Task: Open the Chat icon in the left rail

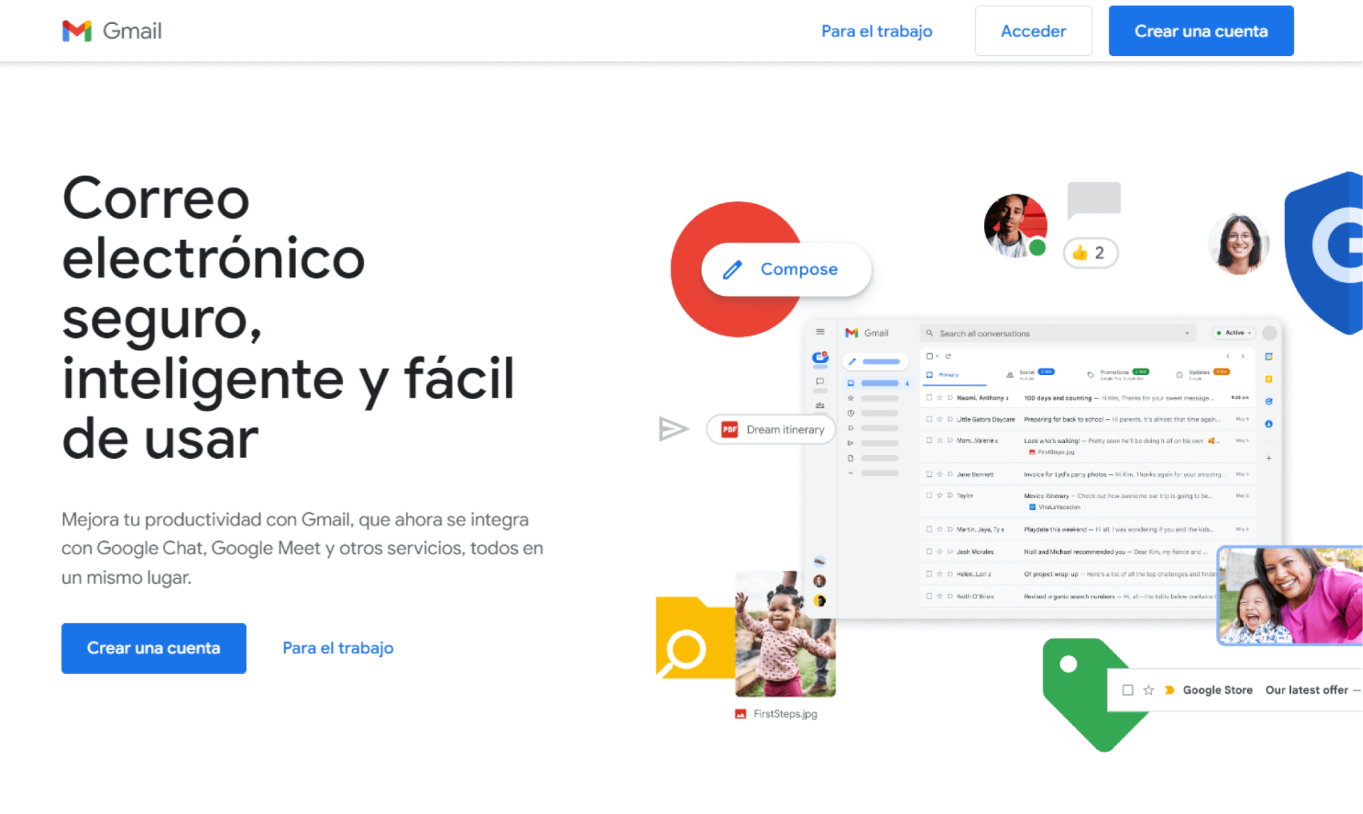Action: tap(821, 380)
